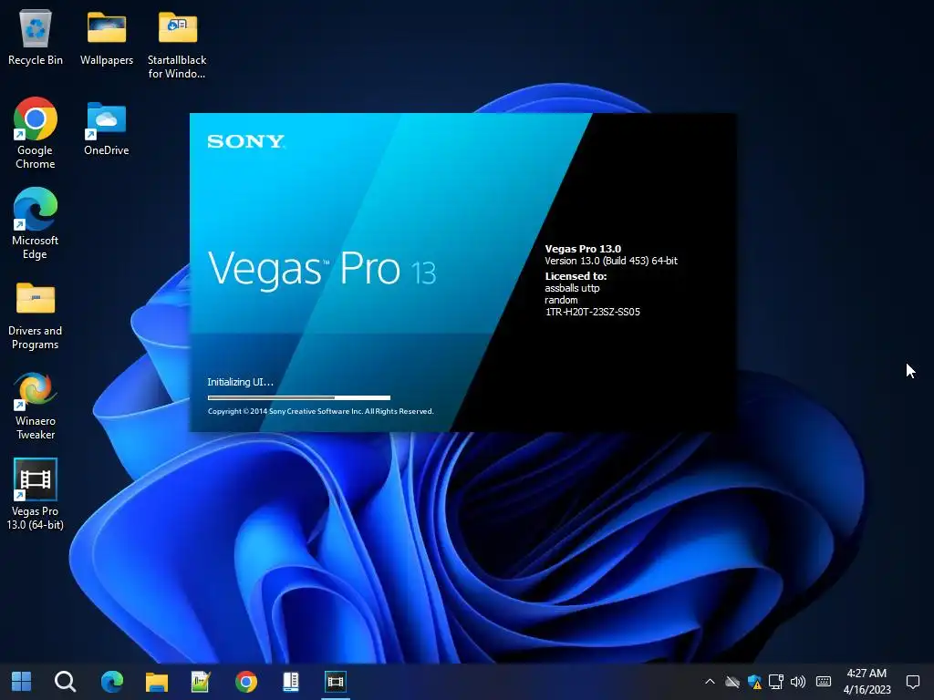The image size is (934, 700).
Task: Select the Winaero Tweaker desktop shortcut
Action: tap(36, 406)
